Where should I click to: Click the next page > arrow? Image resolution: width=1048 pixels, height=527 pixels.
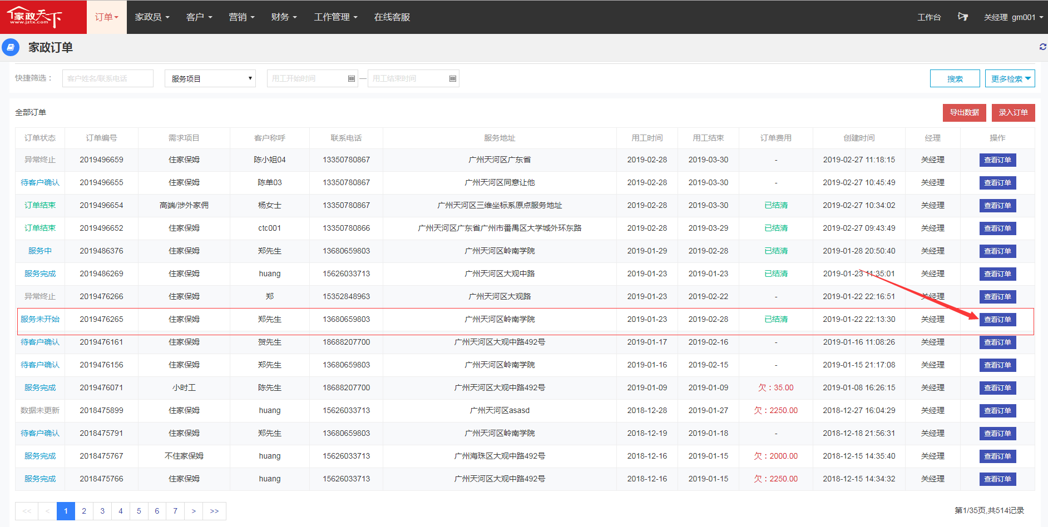tap(194, 511)
